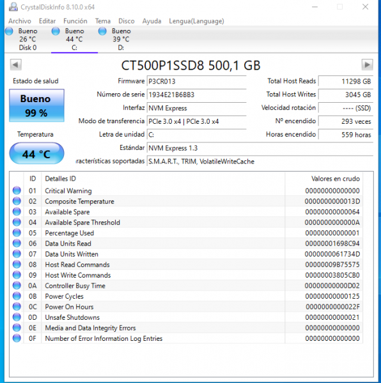Click status orb for Host Read Commands row
Image resolution: width=381 pixels, height=383 pixels.
click(x=17, y=264)
